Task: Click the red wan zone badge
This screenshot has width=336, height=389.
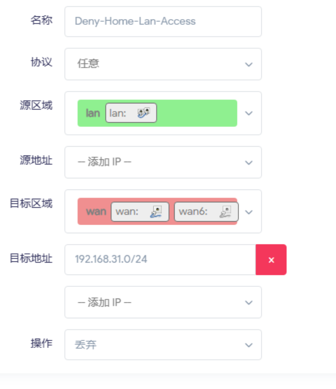Action: click(96, 212)
